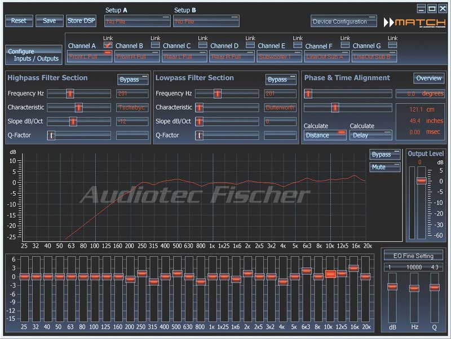Uncheck the Link checkbox beside Channel A
This screenshot has height=339, width=451.
108,45
